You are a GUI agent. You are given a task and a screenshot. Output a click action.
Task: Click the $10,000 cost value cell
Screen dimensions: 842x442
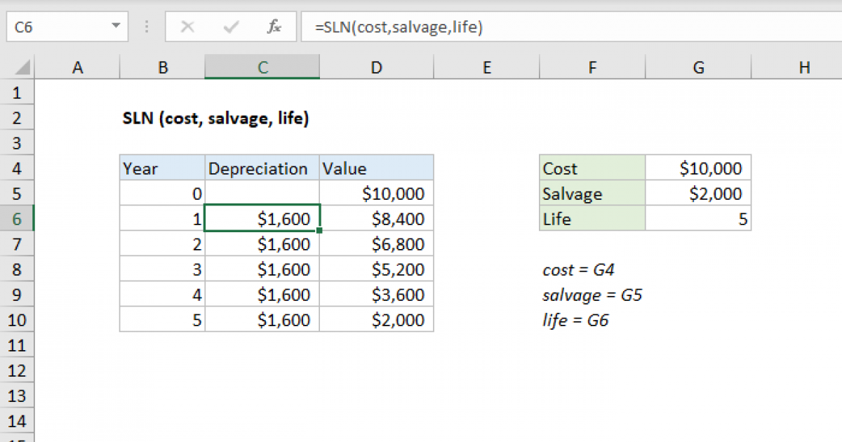pos(698,168)
